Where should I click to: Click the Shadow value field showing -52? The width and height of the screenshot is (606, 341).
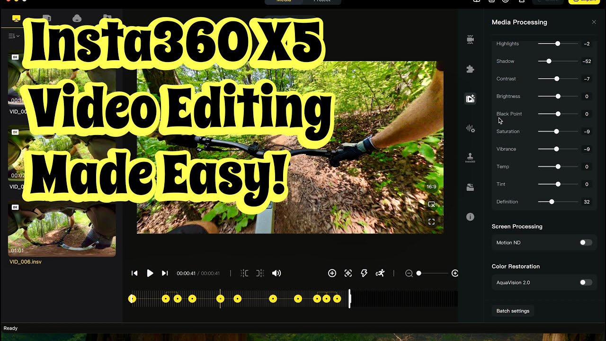[587, 61]
